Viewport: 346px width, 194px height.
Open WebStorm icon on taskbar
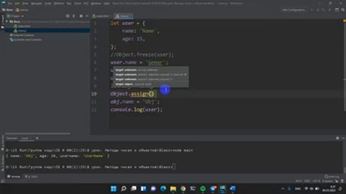[223, 189]
